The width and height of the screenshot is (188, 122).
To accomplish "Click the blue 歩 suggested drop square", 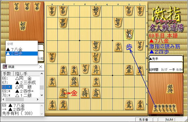I will click(129, 47).
